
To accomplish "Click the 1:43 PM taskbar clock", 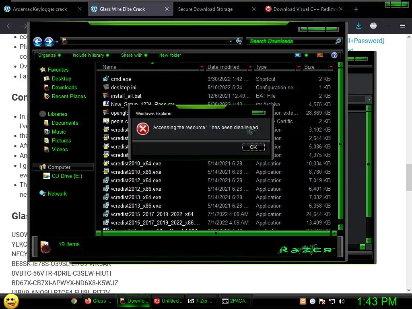I will click(377, 302).
